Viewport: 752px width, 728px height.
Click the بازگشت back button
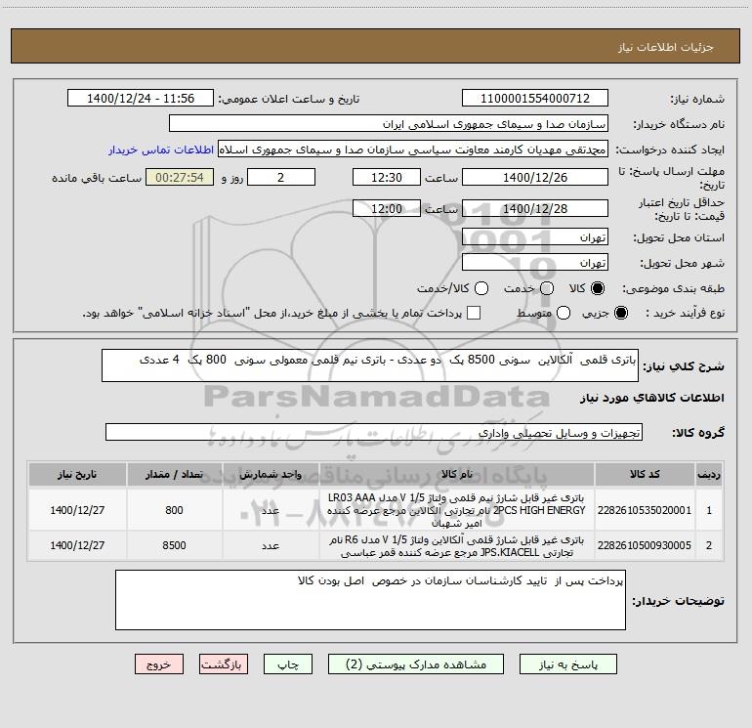tap(224, 664)
